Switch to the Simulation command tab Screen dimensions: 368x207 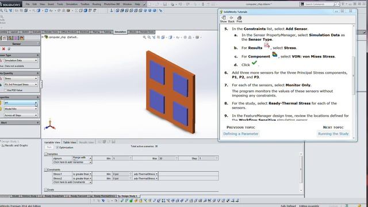click(x=120, y=32)
